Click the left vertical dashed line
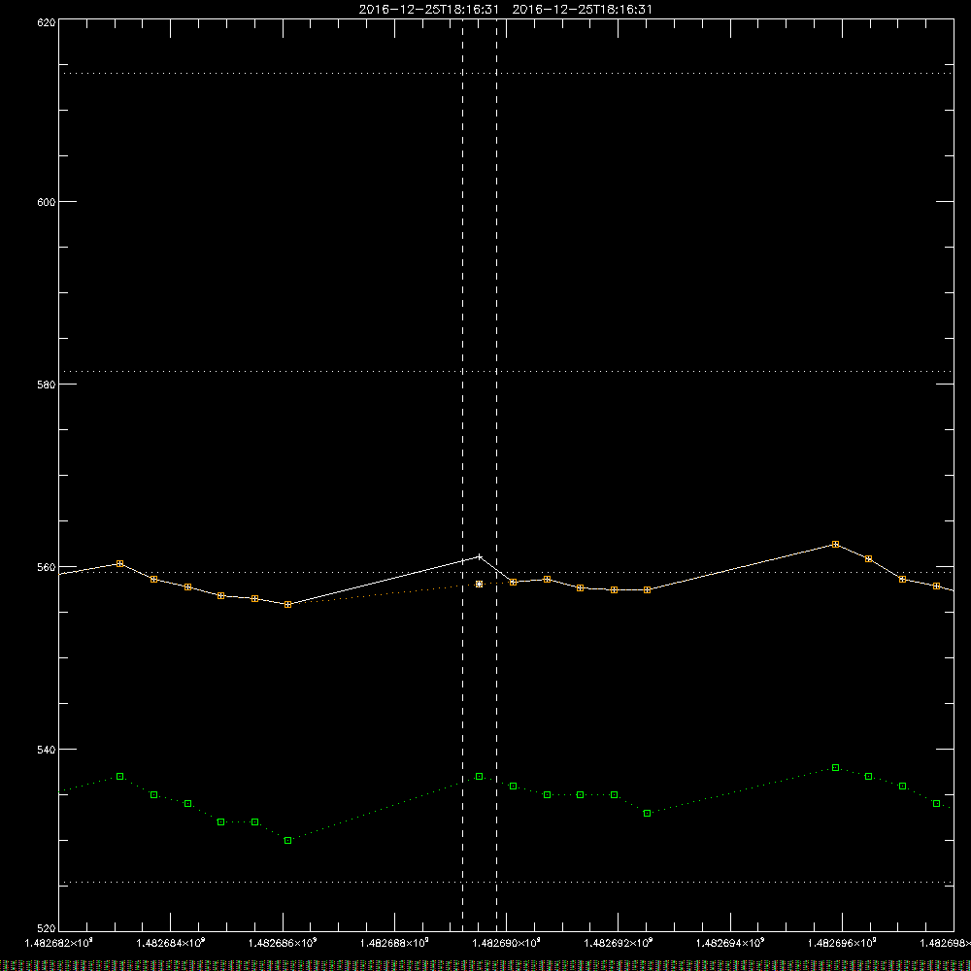The width and height of the screenshot is (971, 971). point(462,475)
